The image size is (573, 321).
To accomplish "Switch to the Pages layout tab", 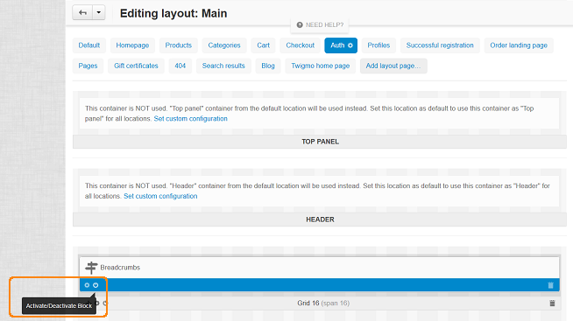I will click(x=88, y=66).
